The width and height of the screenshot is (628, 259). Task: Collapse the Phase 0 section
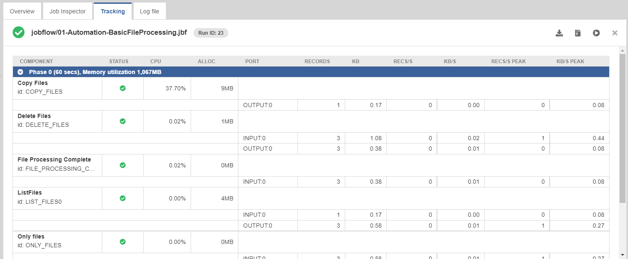(x=20, y=72)
